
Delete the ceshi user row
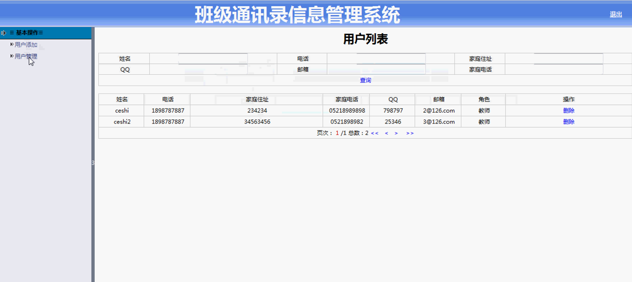coord(569,111)
